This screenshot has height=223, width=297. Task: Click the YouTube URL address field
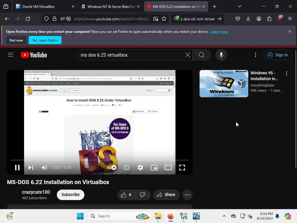(x=112, y=19)
